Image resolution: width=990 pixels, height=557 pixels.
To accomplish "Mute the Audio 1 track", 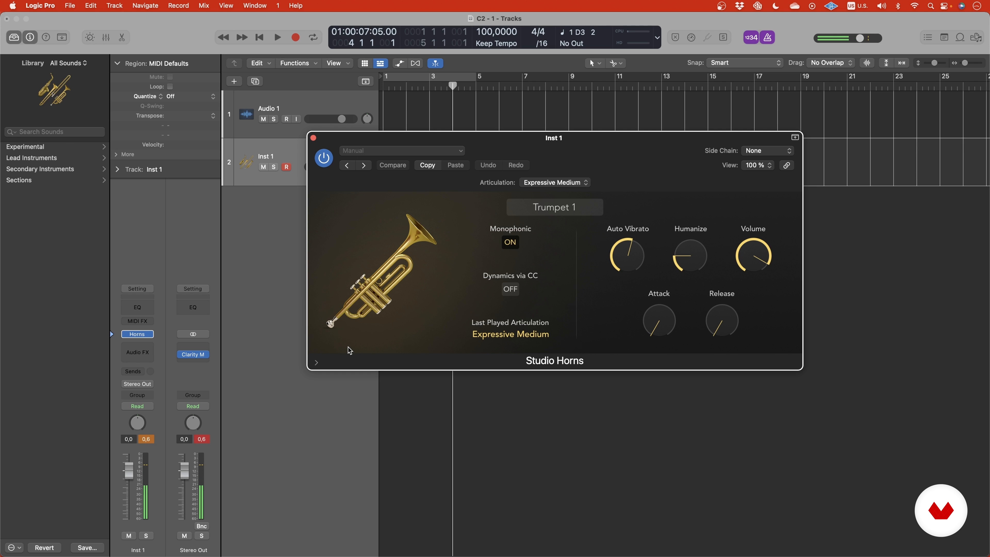I will pos(263,119).
